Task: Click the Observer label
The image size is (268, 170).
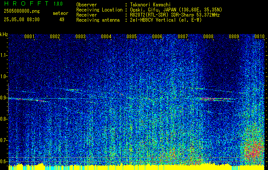Action: click(x=86, y=5)
